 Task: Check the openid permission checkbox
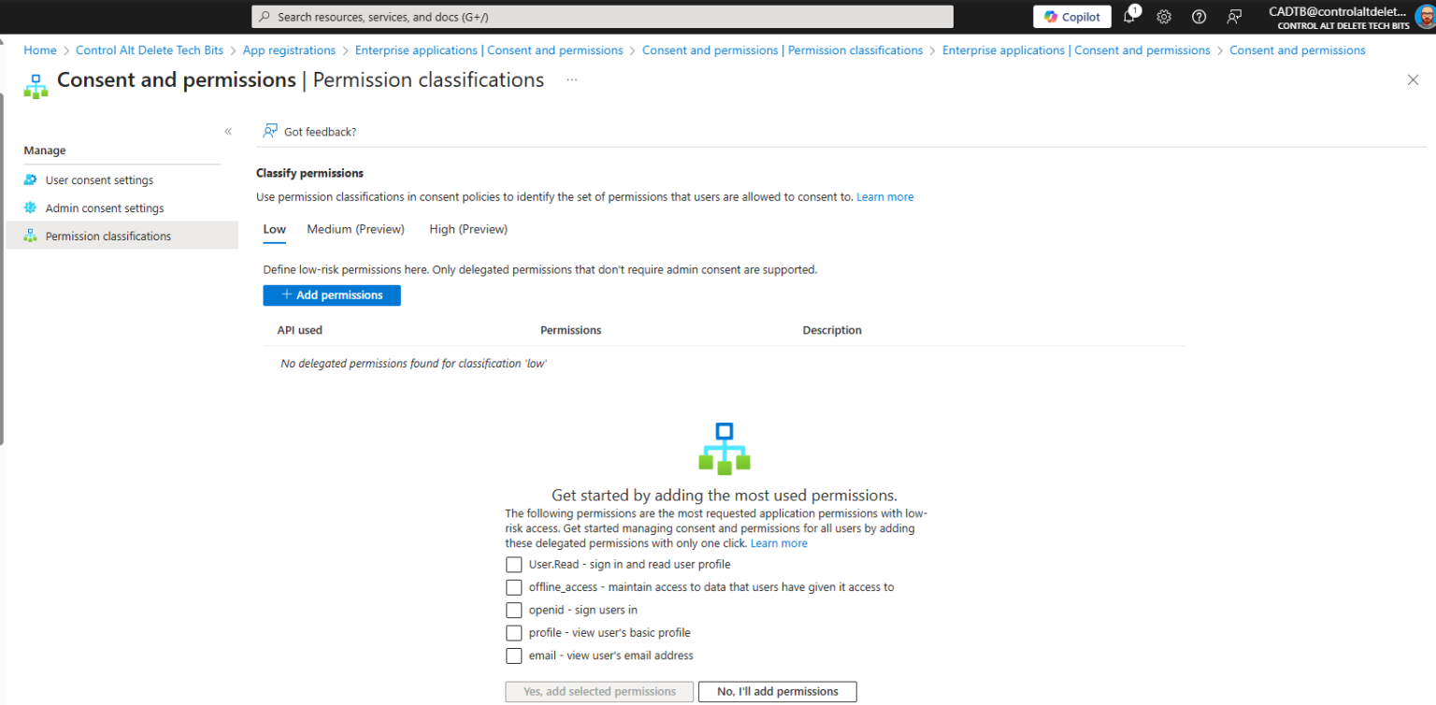(x=513, y=611)
